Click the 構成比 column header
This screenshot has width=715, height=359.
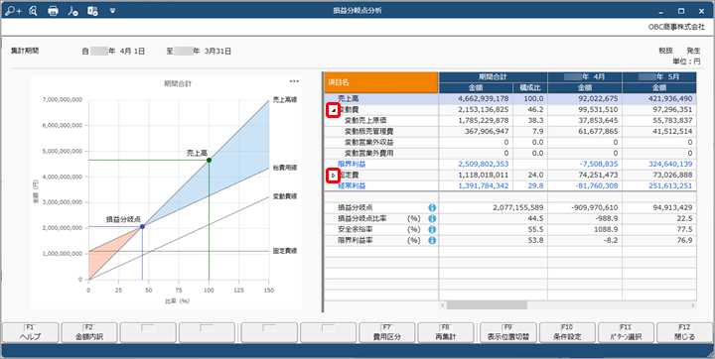pyautogui.click(x=530, y=88)
